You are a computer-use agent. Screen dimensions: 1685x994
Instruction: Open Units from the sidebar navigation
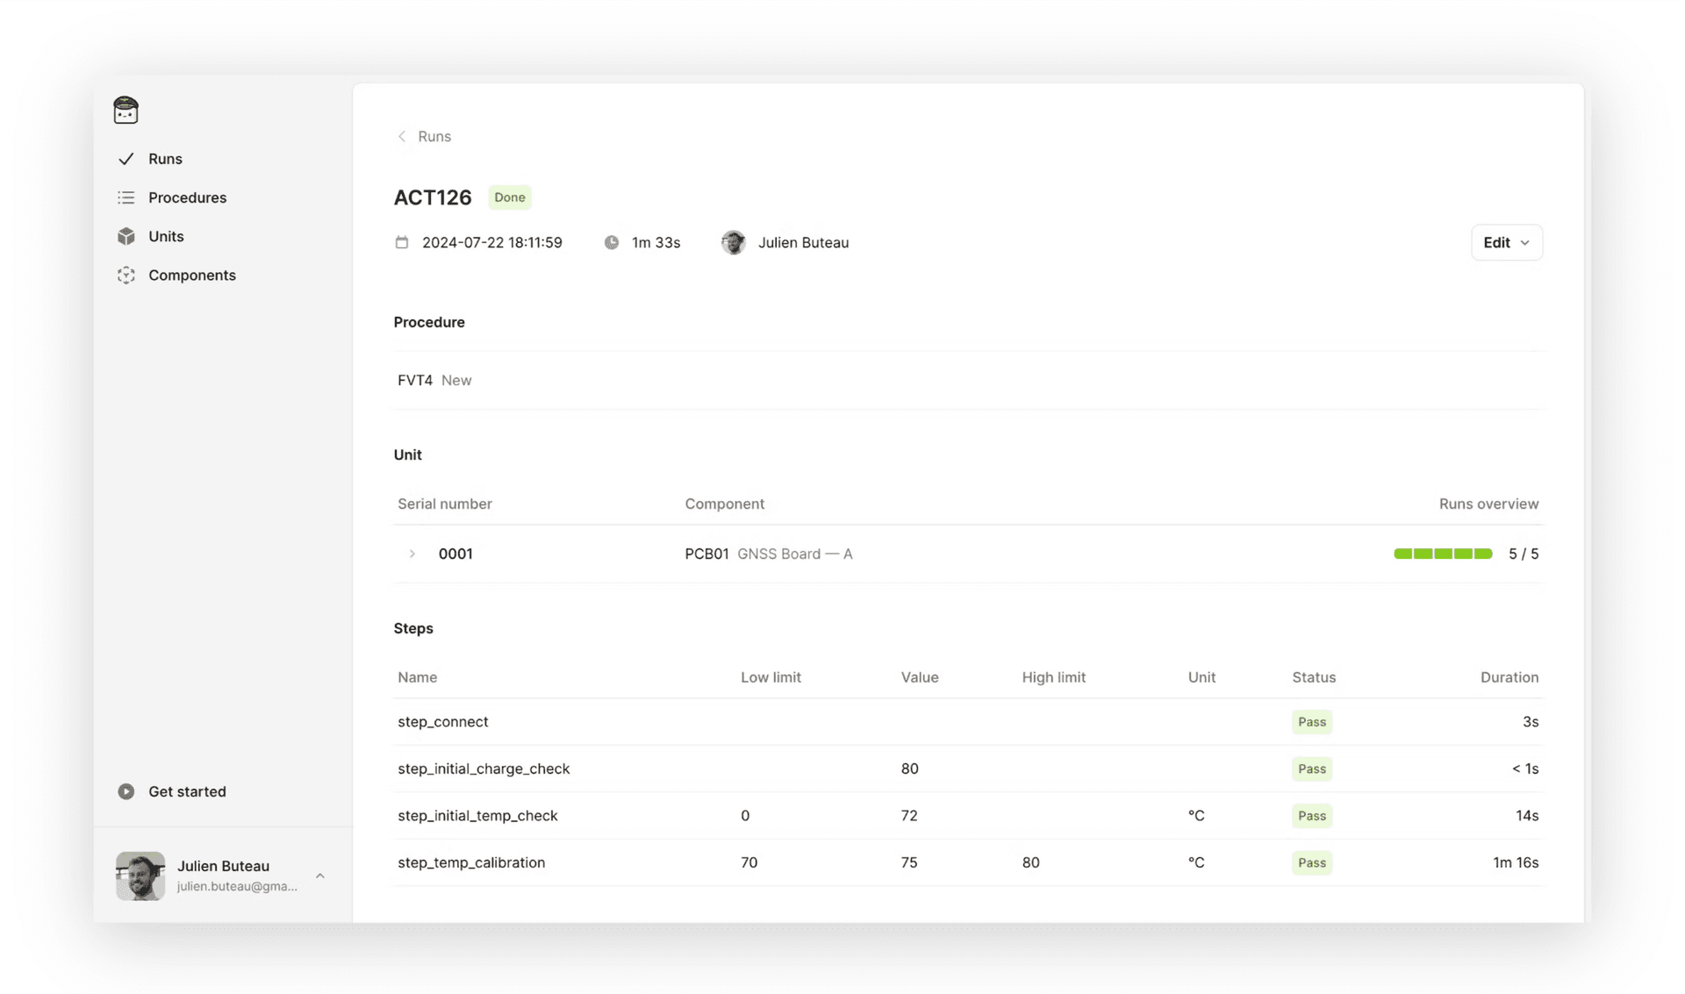pyautogui.click(x=166, y=236)
